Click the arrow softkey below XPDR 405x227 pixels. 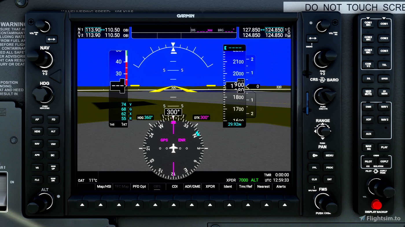[210, 205]
